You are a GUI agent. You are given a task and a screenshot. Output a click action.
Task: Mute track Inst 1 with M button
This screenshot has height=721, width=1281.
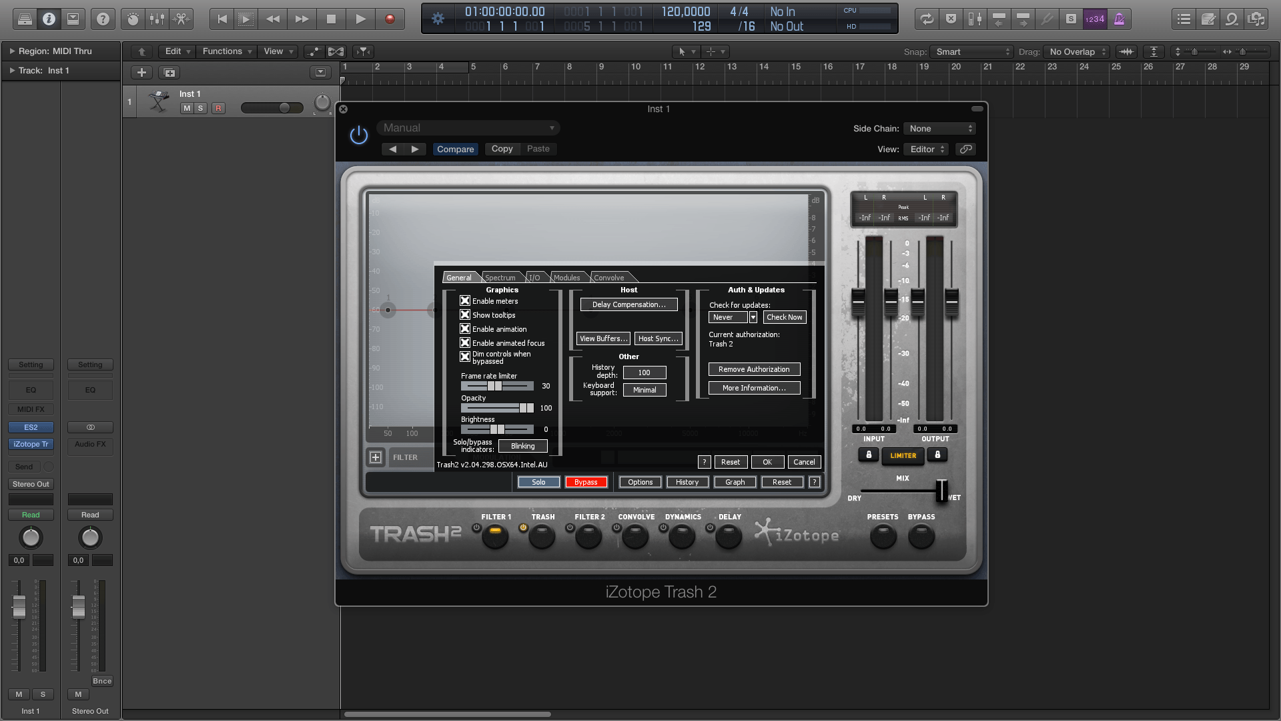click(x=187, y=108)
